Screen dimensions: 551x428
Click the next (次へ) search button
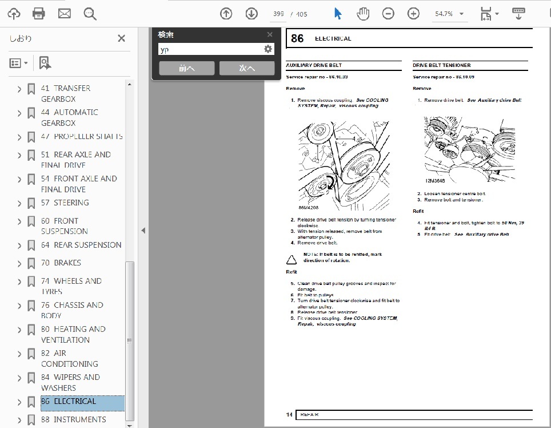pyautogui.click(x=247, y=68)
